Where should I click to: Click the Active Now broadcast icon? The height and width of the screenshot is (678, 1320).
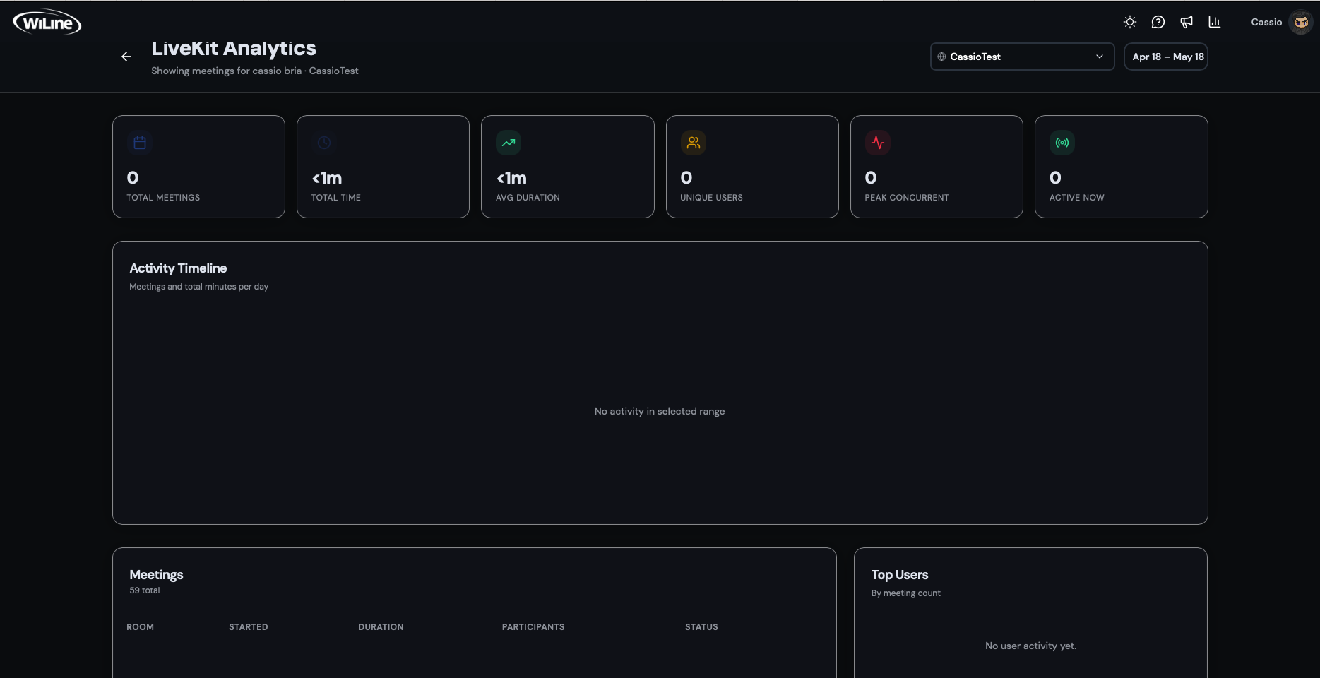[x=1062, y=143]
